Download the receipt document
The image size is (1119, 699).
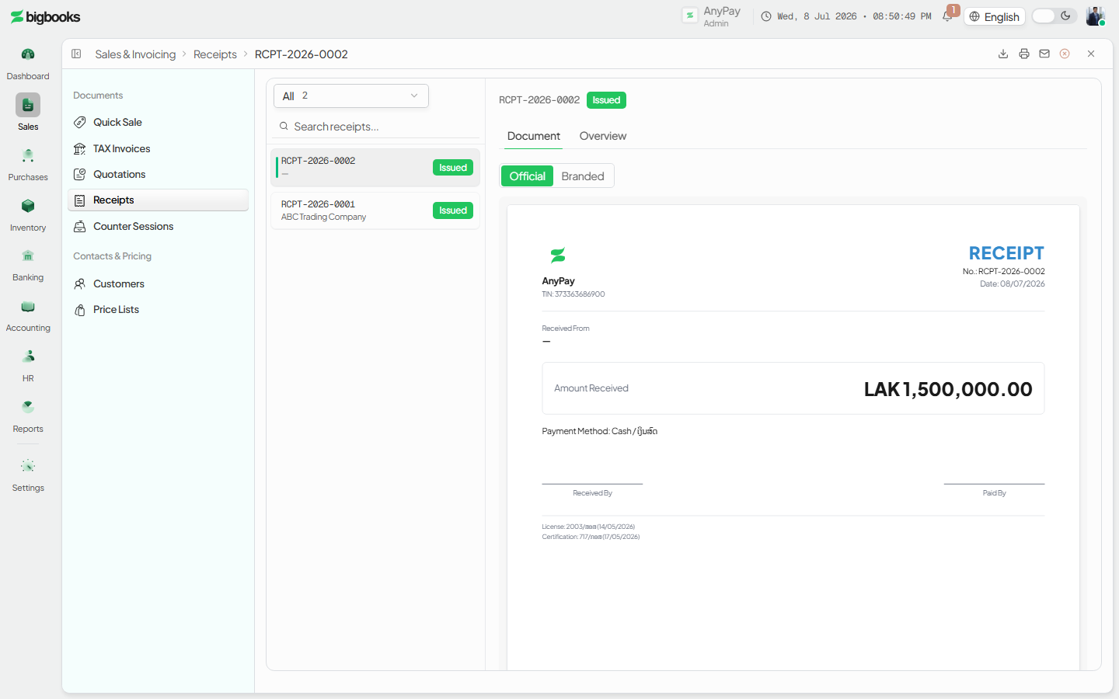click(x=1003, y=54)
